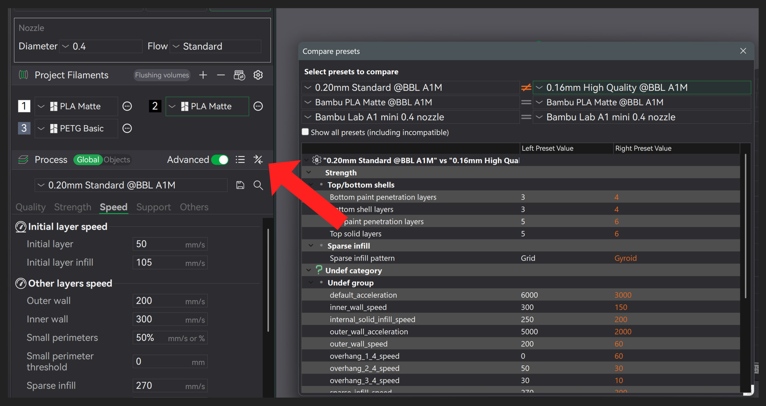Click the Other layers speed gauge icon
Screen dimensions: 766x406
pyautogui.click(x=21, y=283)
